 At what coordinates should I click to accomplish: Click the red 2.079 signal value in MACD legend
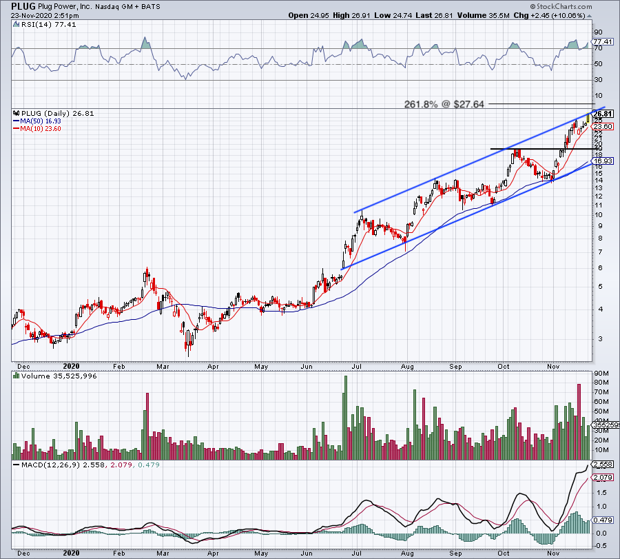[121, 465]
